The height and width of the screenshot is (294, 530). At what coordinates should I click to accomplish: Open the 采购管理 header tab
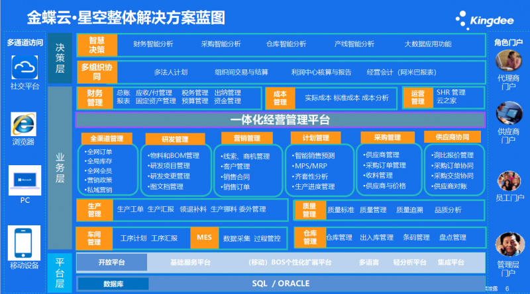(388, 137)
